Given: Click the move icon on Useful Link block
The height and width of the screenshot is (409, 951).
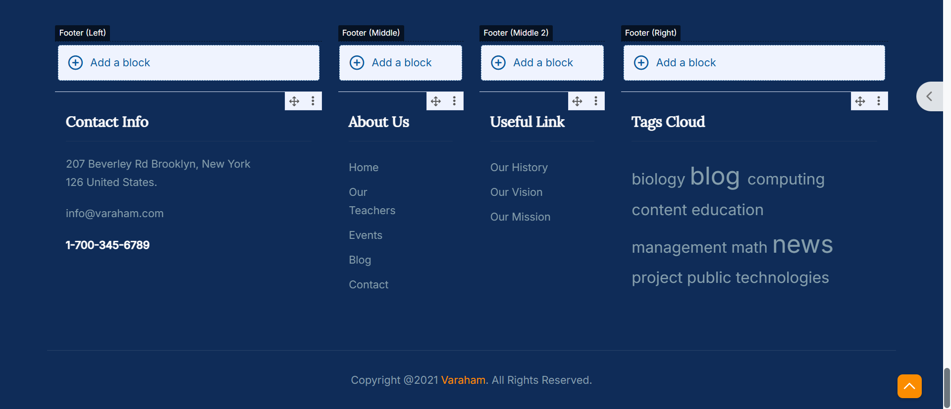Looking at the screenshot, I should (577, 101).
